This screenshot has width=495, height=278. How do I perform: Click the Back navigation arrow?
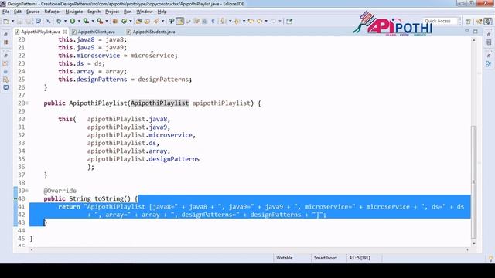pyautogui.click(x=259, y=21)
